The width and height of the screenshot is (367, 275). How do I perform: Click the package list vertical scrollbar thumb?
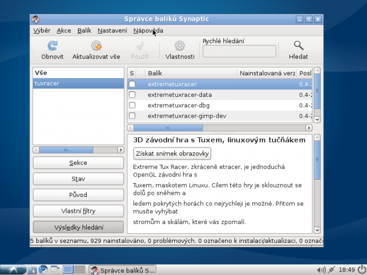317,91
